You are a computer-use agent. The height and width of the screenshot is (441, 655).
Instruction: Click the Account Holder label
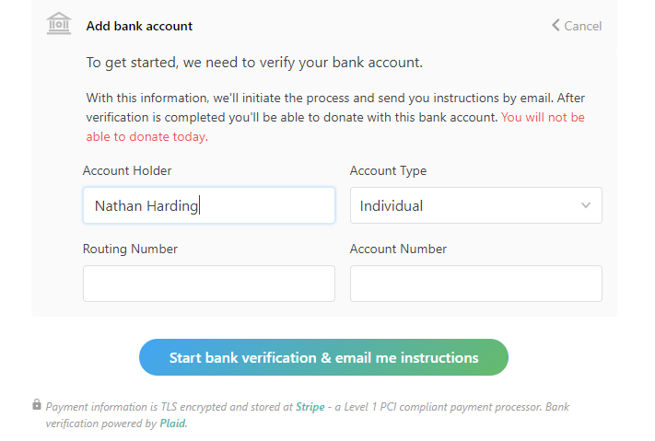[x=127, y=170]
